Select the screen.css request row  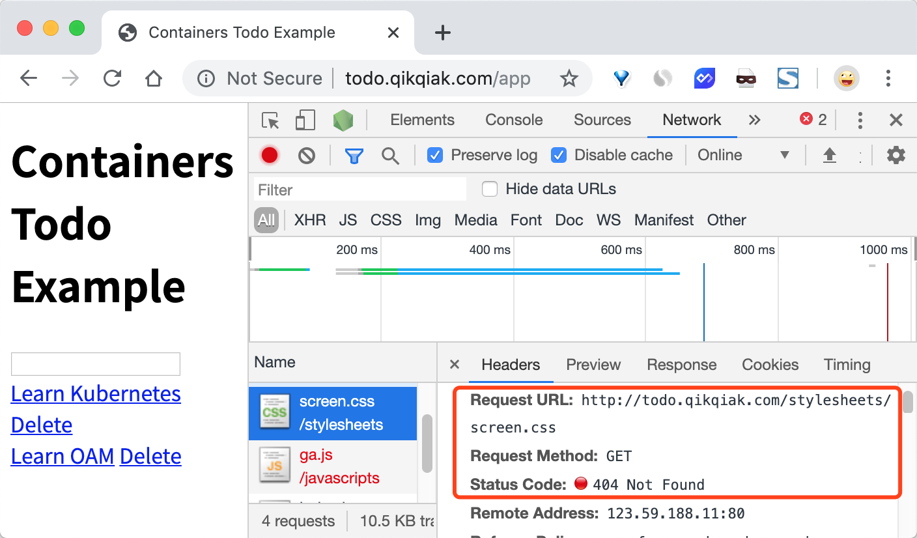(x=333, y=413)
